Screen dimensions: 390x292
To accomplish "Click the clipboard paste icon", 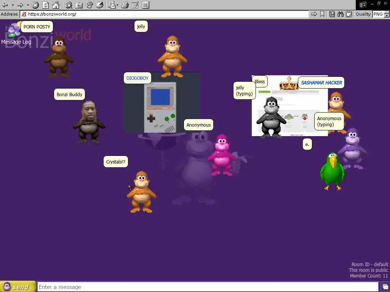I will pyautogui.click(x=349, y=14).
